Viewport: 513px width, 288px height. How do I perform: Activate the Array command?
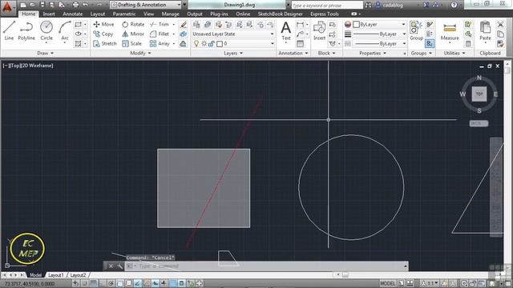[160, 43]
